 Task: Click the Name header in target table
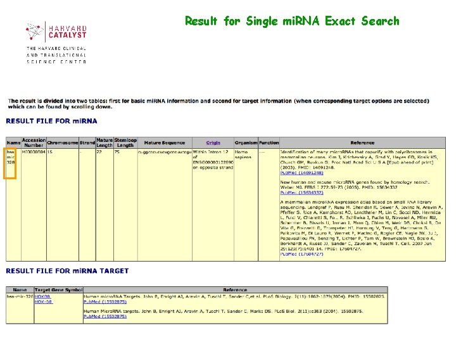(20, 290)
